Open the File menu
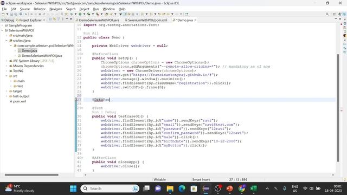347x195 pixels. (4, 9)
